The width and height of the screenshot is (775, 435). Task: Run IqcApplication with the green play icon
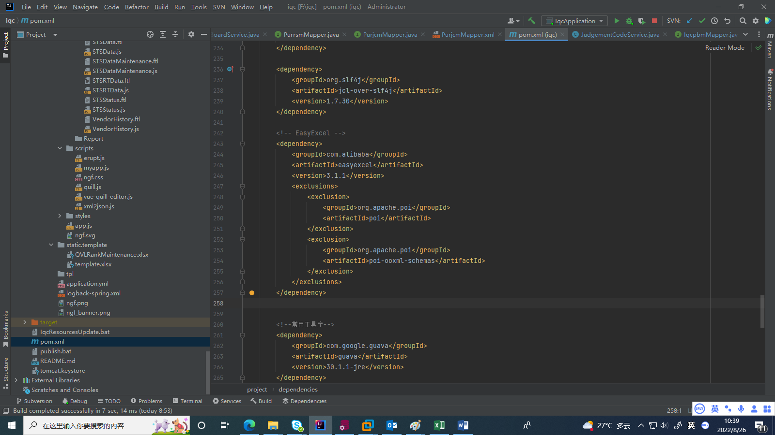point(617,21)
